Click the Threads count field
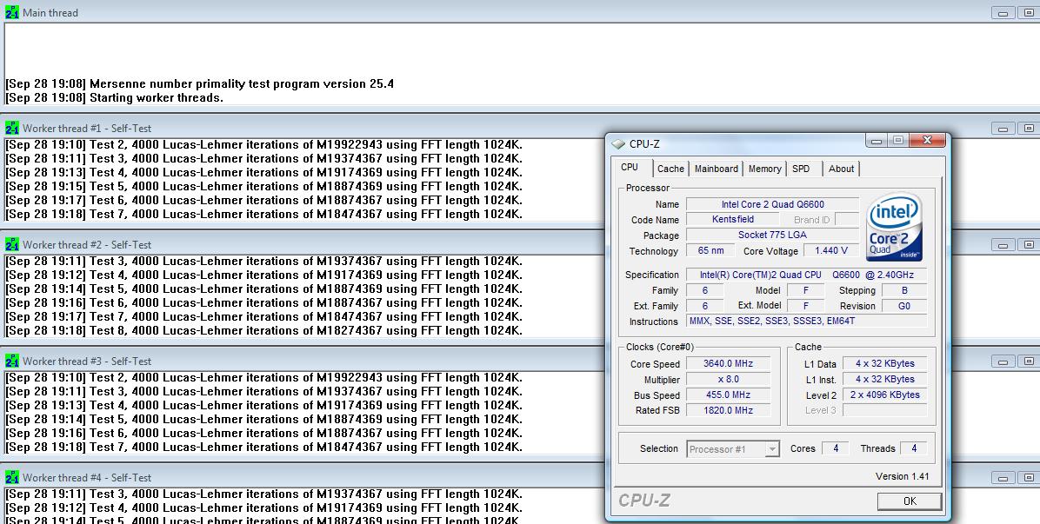Image resolution: width=1040 pixels, height=524 pixels. point(913,448)
